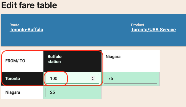Select the Buffalo station column header

click(54, 59)
